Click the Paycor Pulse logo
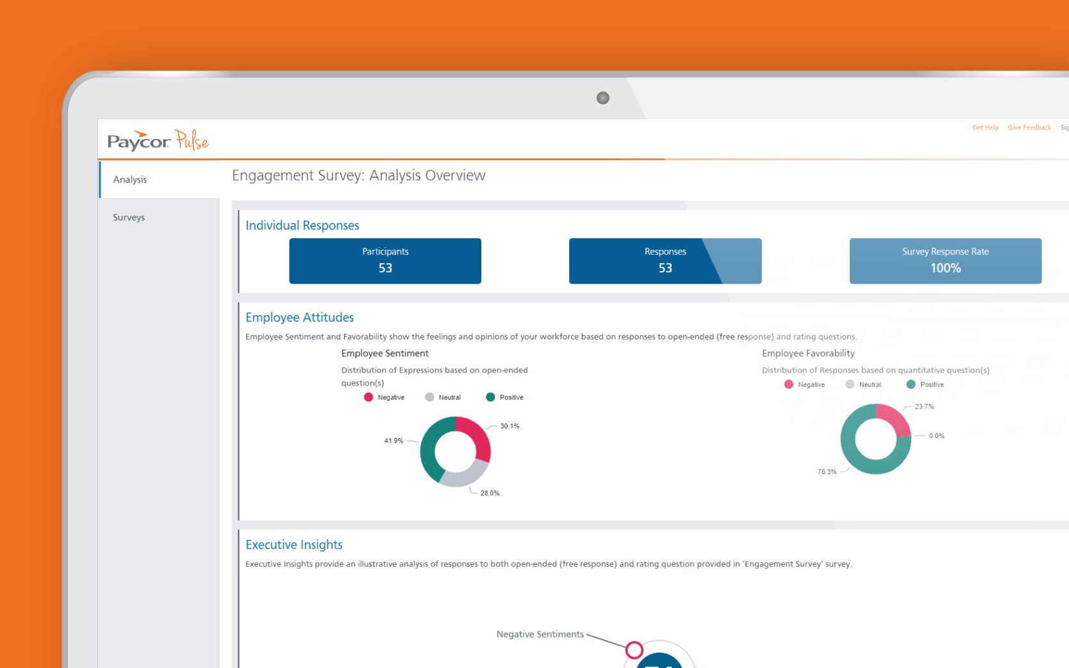Screen dimensions: 1069x668 coord(158,140)
